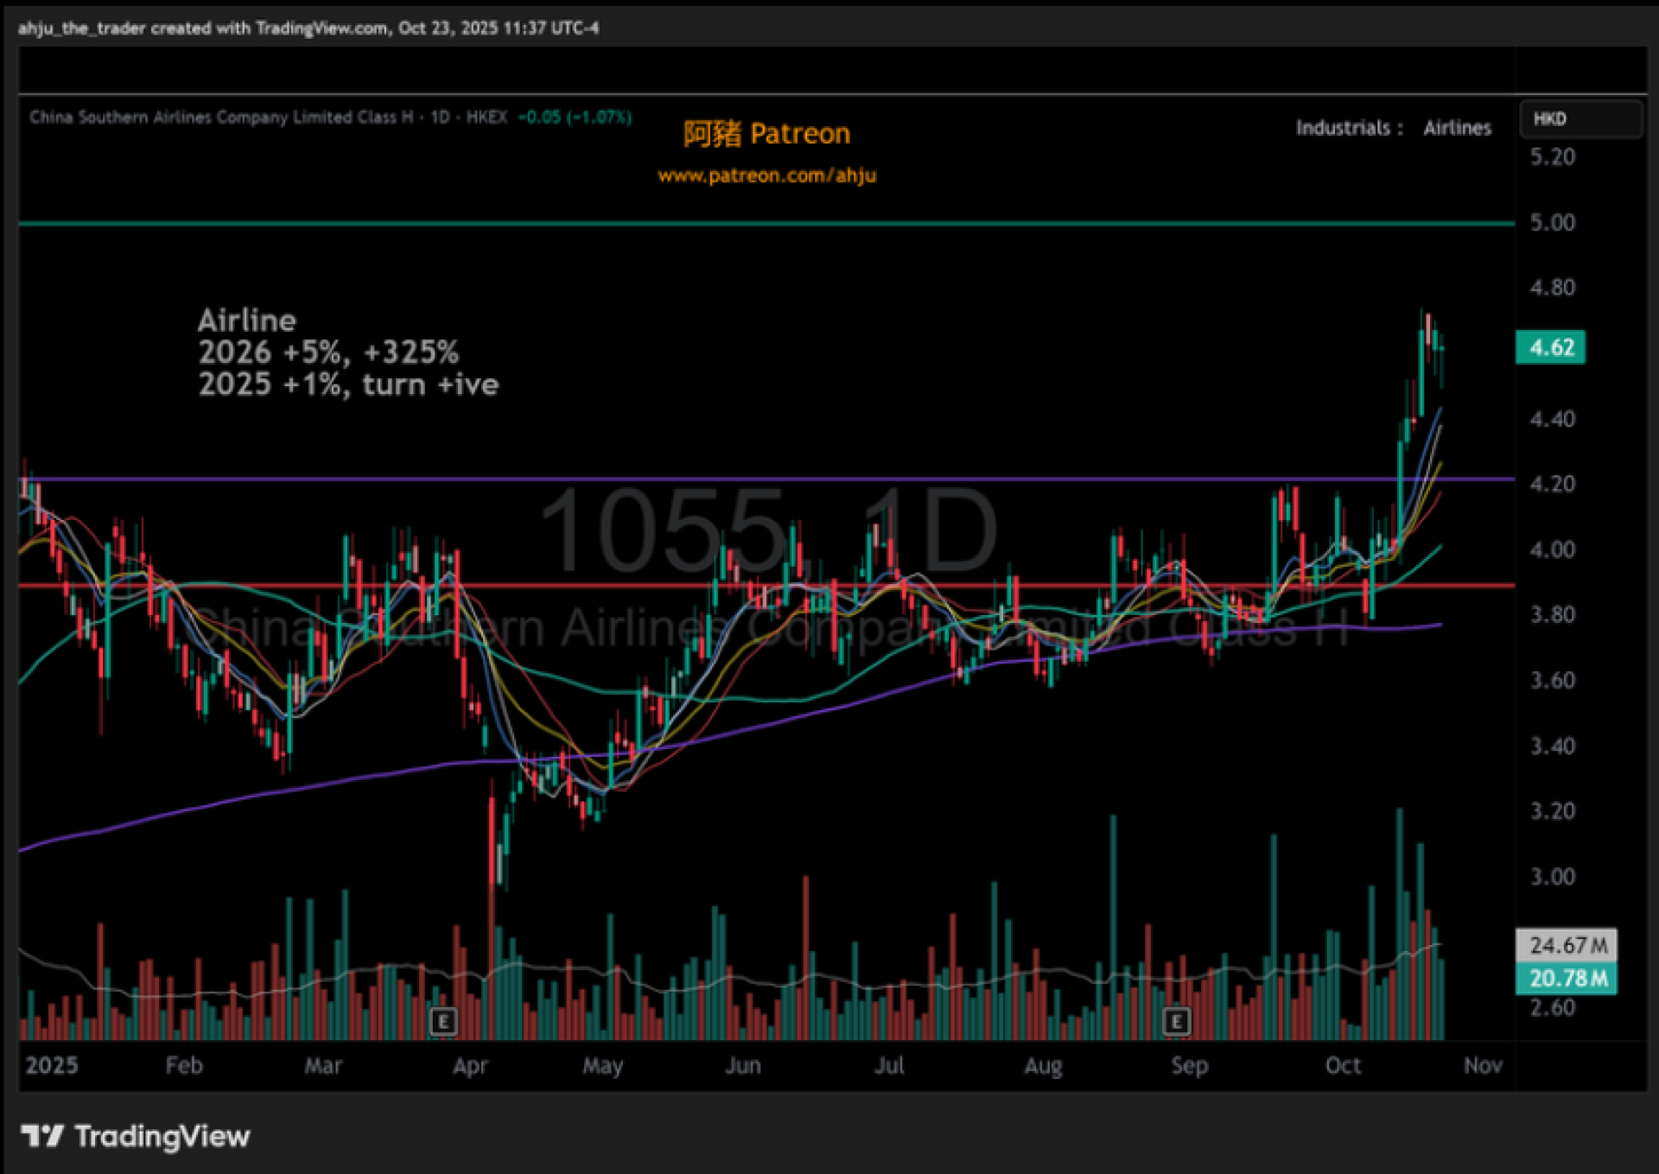Click the 24.67M volume average label
1659x1174 pixels.
coord(1567,945)
